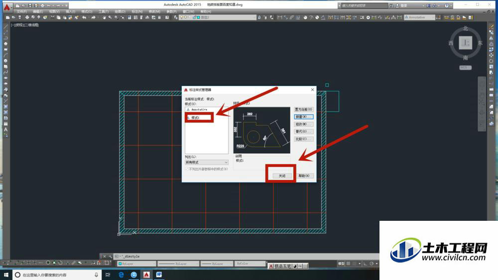498x280 pixels.
Task: Open the 格式(O) menu
Action: coord(87,11)
